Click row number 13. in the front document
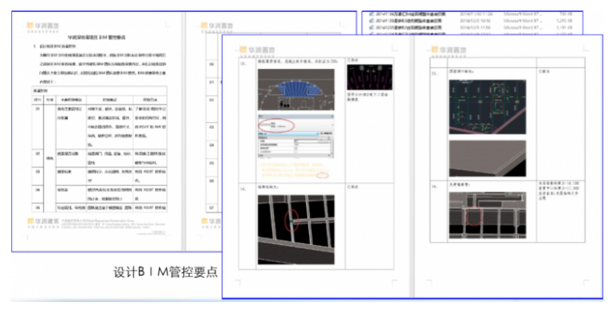The height and width of the screenshot is (310, 612). [243, 63]
